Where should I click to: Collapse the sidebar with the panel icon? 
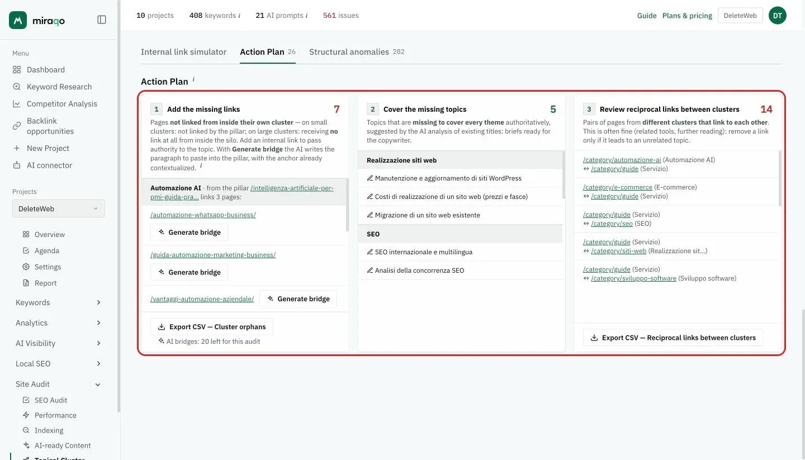[102, 20]
